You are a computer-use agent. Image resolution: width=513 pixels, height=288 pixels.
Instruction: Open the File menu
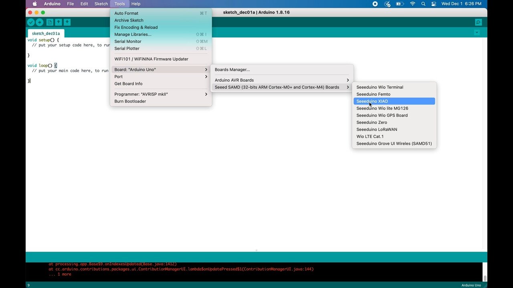pyautogui.click(x=71, y=4)
